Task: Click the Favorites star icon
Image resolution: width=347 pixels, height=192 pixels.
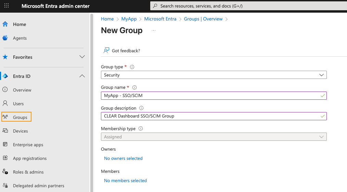Action: [5, 57]
